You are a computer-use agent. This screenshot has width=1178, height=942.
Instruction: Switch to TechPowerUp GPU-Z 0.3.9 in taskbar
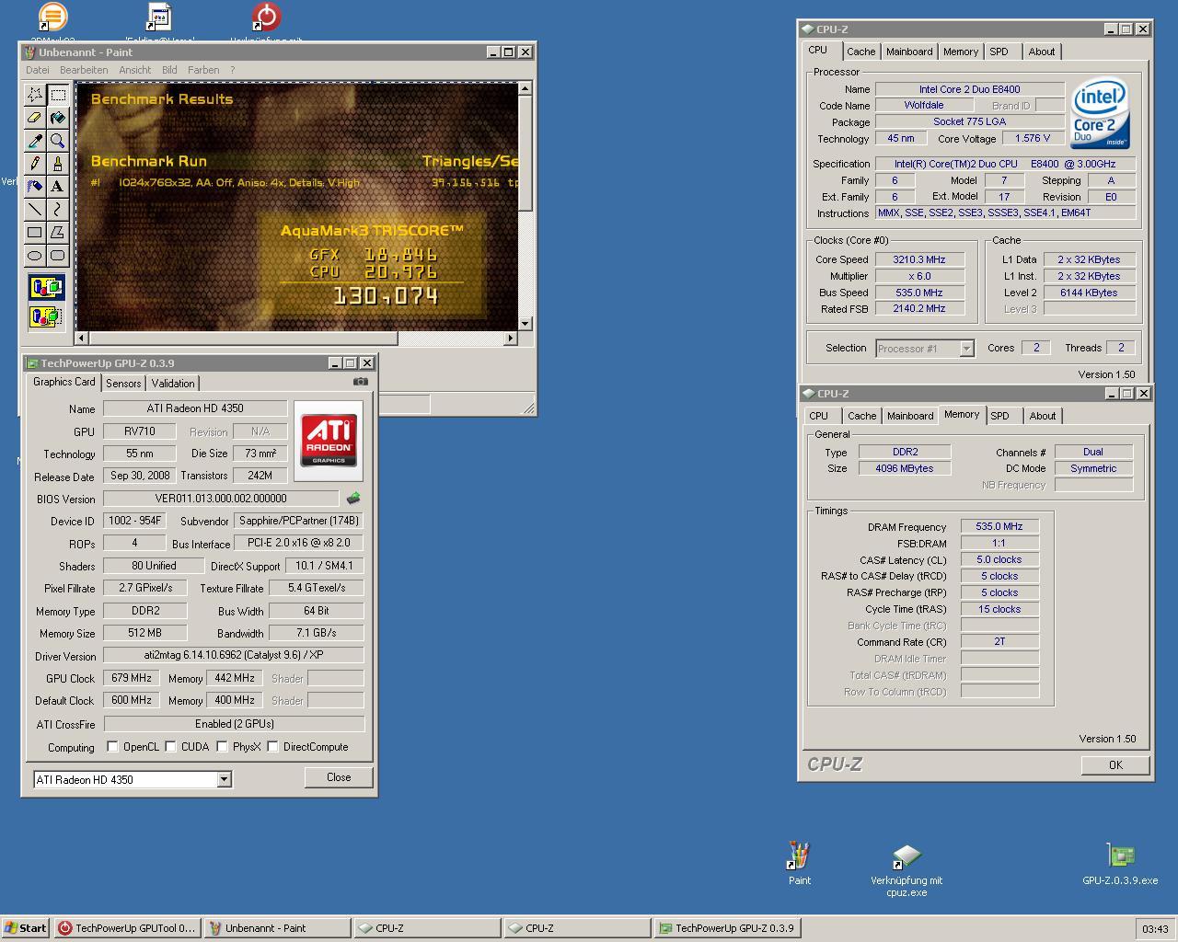tap(727, 928)
